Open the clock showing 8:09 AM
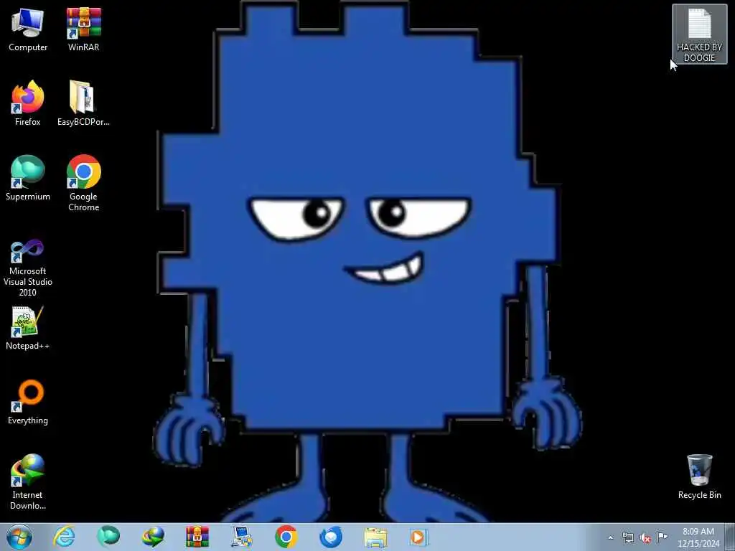The height and width of the screenshot is (551, 735). pyautogui.click(x=698, y=537)
